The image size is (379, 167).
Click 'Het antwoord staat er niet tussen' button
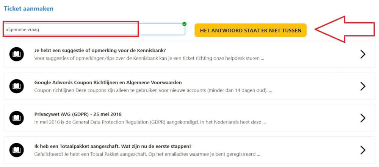[x=251, y=30]
